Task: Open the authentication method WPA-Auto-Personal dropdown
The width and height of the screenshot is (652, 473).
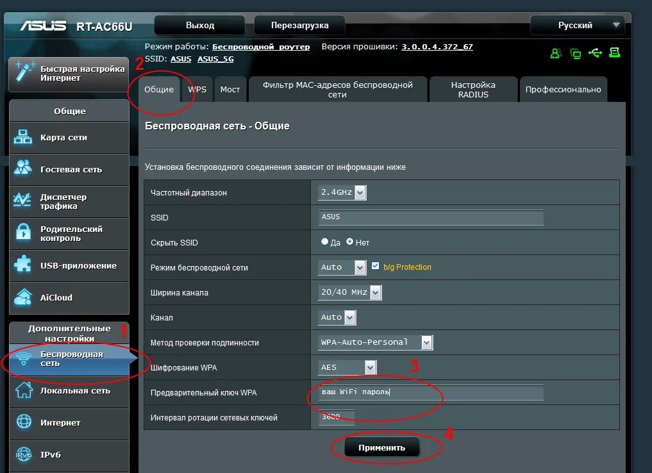Action: (x=376, y=342)
